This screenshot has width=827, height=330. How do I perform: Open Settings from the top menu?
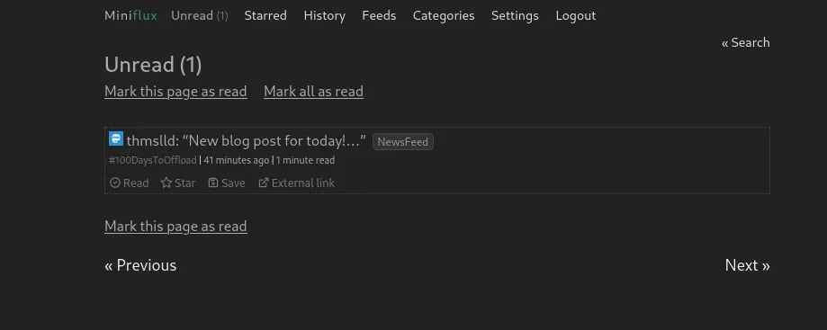[515, 16]
